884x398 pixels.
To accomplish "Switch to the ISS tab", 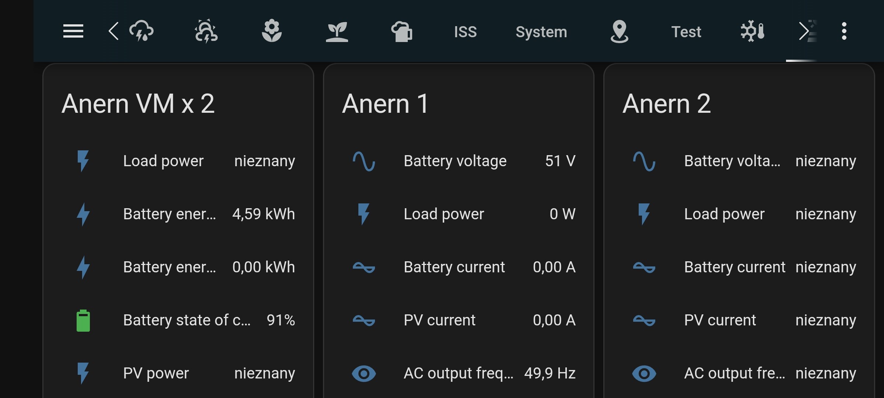I will [x=465, y=32].
